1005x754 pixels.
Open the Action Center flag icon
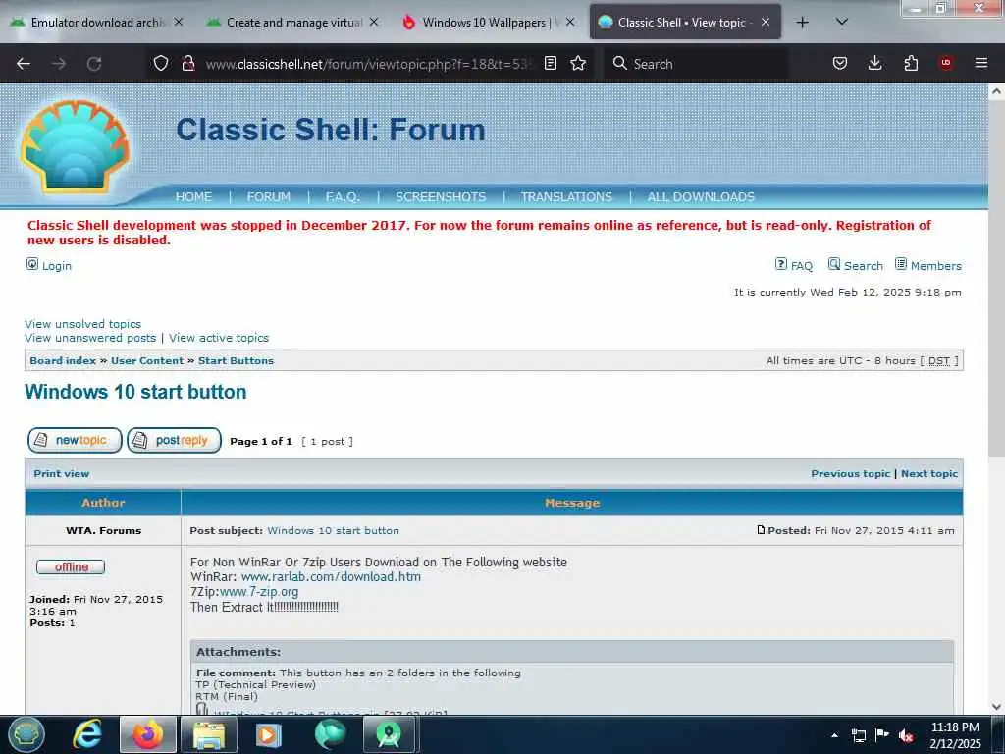pos(882,734)
